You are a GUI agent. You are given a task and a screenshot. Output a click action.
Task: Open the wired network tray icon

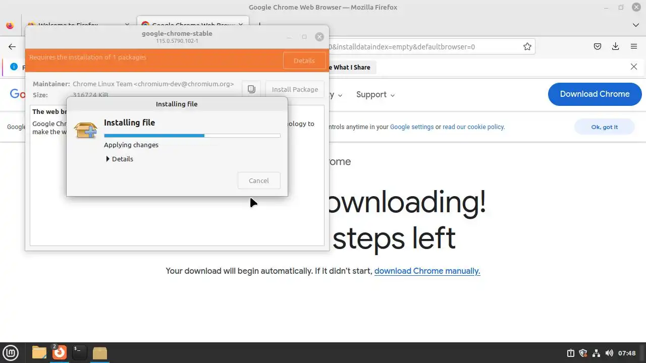coord(596,353)
